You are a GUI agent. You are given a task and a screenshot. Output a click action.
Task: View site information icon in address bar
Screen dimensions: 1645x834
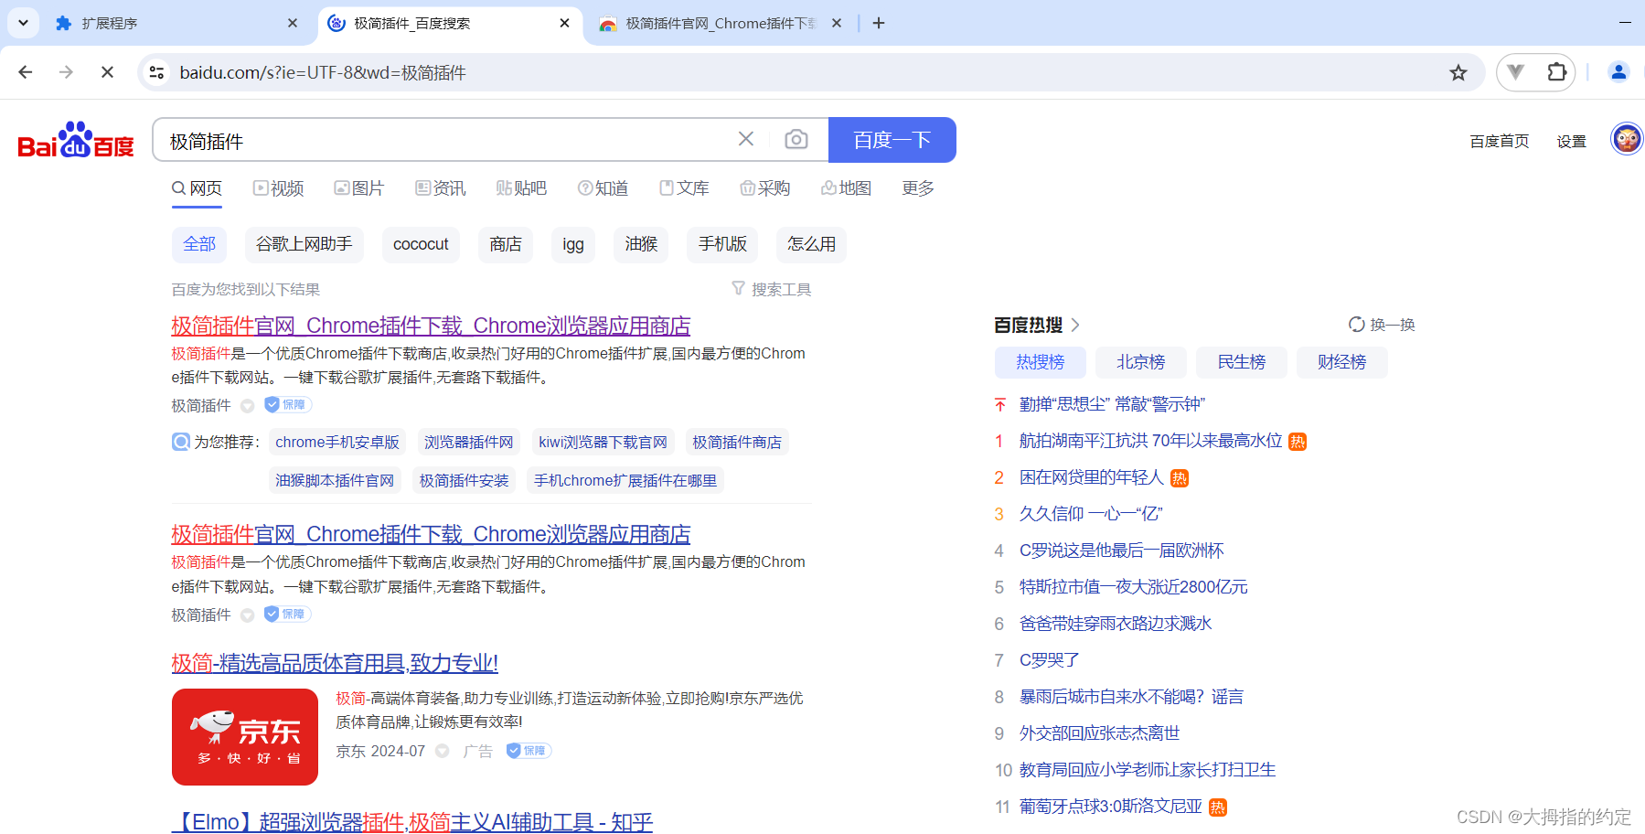coord(157,72)
